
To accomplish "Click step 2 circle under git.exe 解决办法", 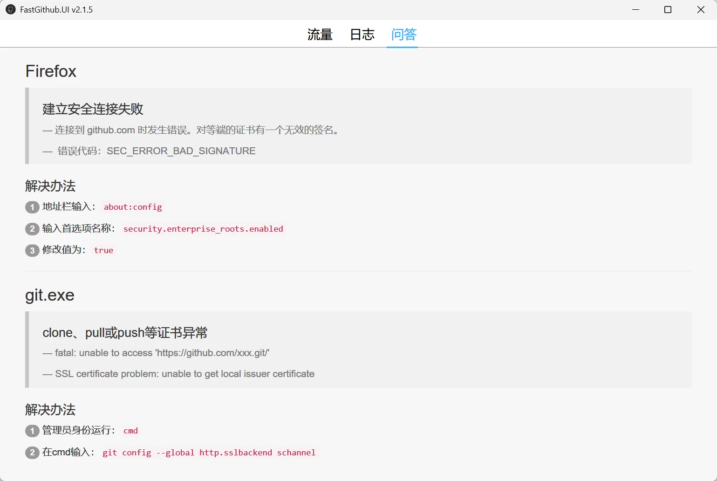I will pyautogui.click(x=32, y=453).
